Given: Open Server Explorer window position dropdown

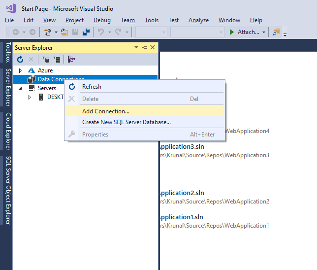Looking at the screenshot, I should point(136,47).
